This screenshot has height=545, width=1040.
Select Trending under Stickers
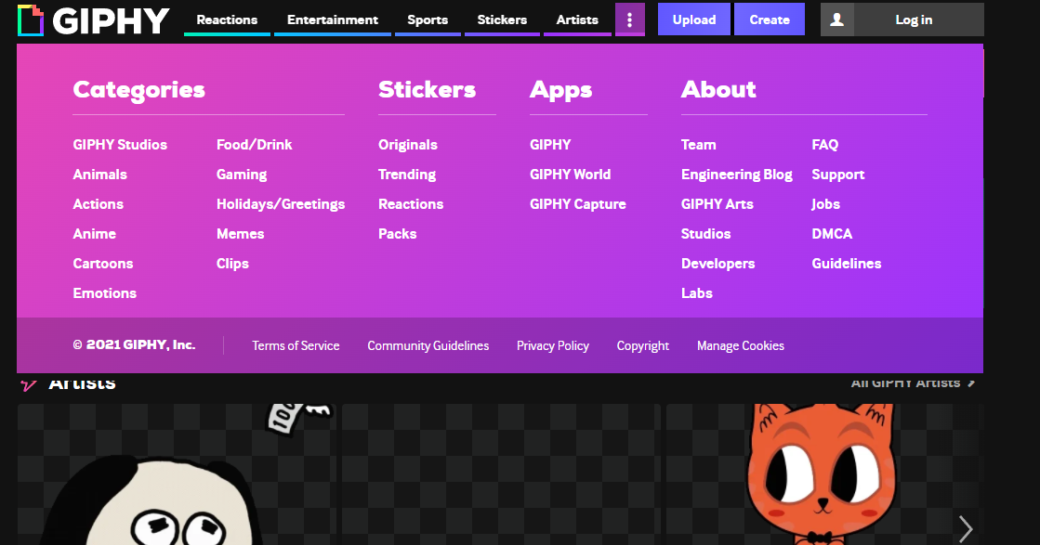pyautogui.click(x=407, y=175)
